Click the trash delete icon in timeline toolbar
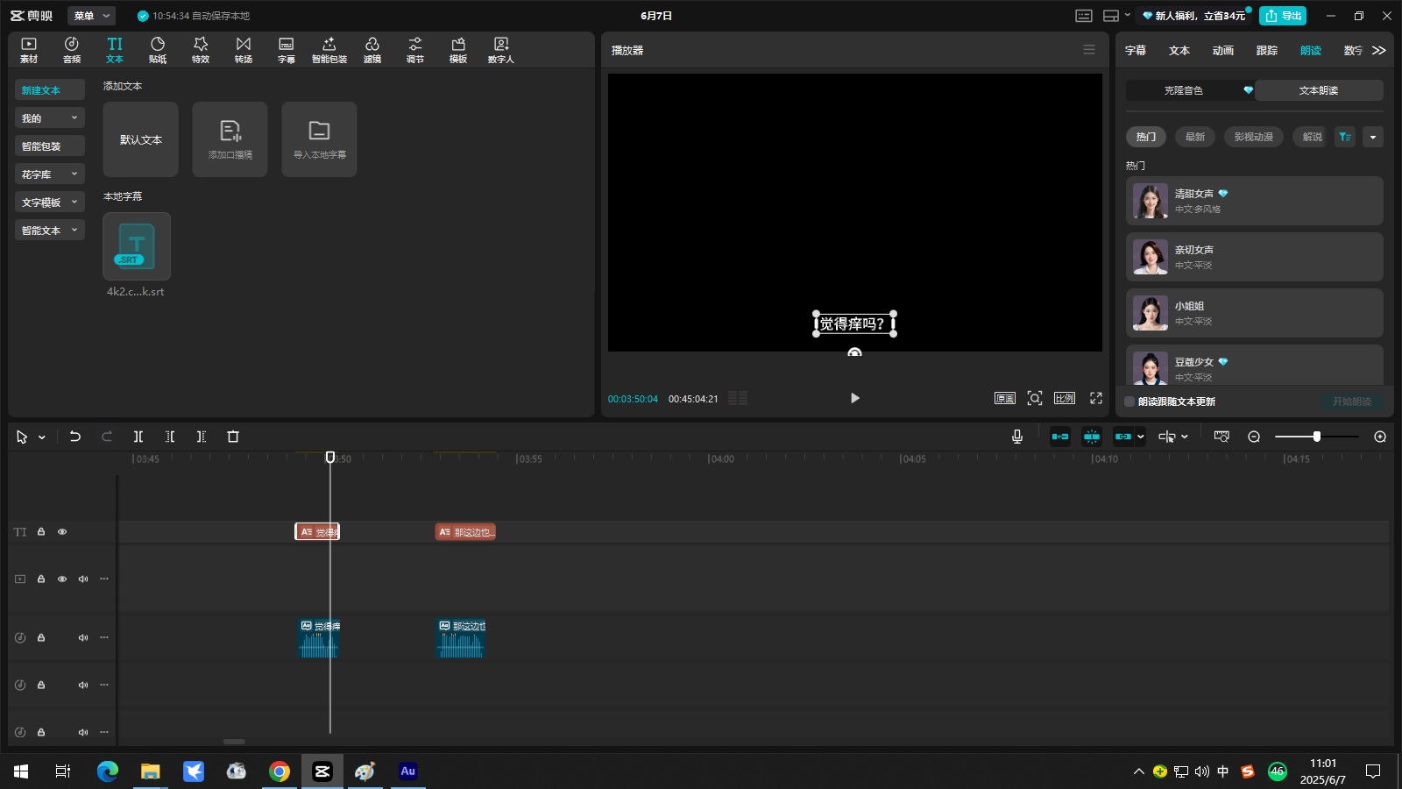 point(233,437)
